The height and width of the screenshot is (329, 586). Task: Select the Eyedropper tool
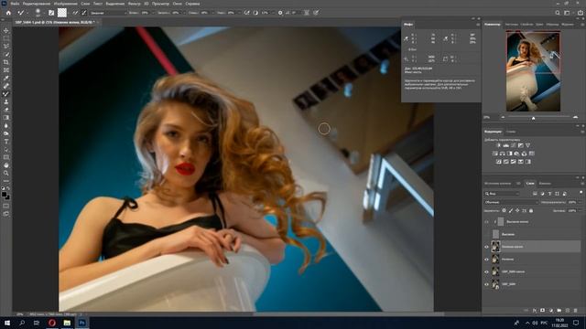[6, 78]
